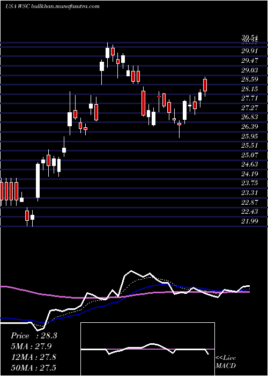
Task: Click the tall white candlestick rising to 24.63
Action: pos(38,181)
